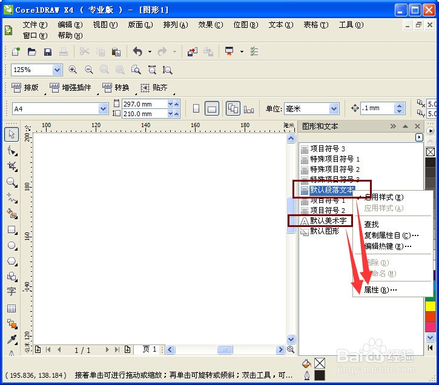Open the A4 paper size dropdown
The height and width of the screenshot is (385, 439).
pyautogui.click(x=103, y=108)
